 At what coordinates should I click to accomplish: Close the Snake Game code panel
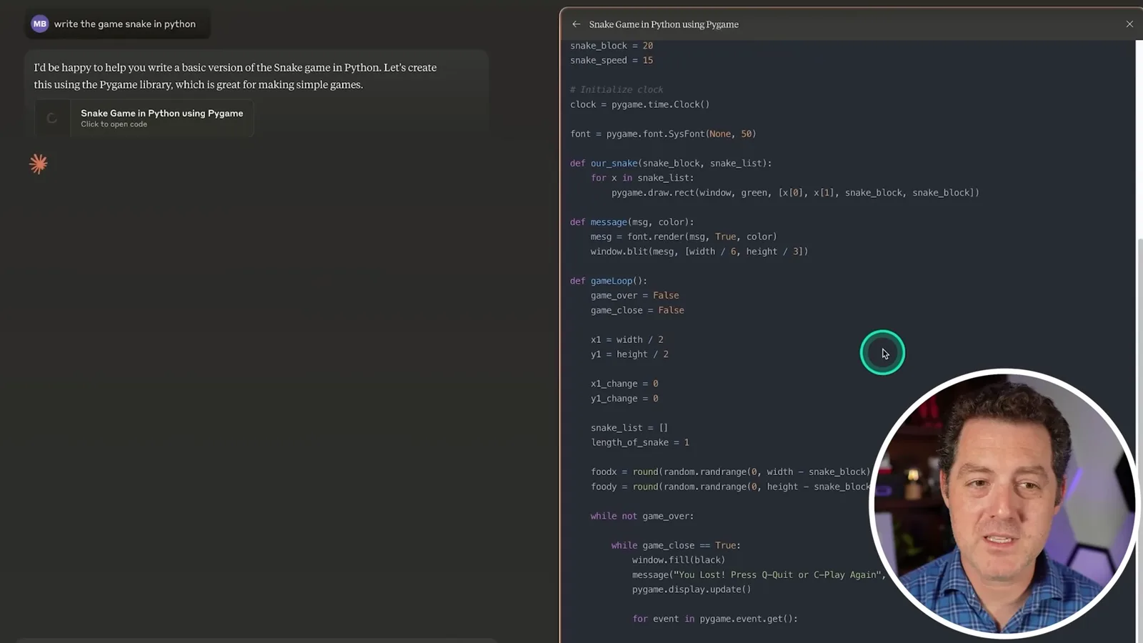pos(1129,24)
